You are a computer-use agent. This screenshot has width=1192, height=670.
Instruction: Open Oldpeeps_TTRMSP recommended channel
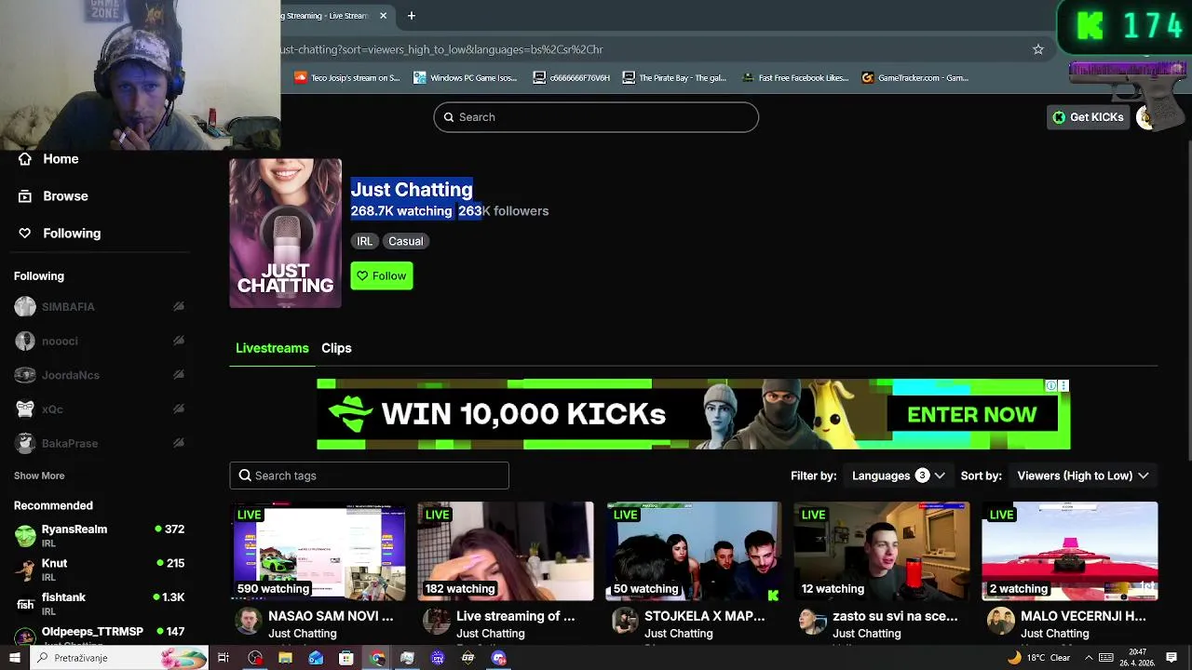coord(100,634)
